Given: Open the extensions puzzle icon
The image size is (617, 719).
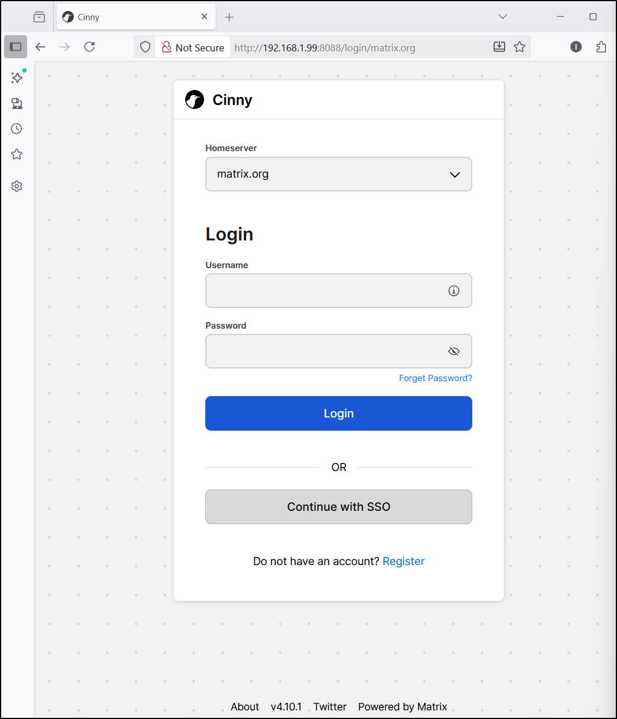Looking at the screenshot, I should coord(601,47).
